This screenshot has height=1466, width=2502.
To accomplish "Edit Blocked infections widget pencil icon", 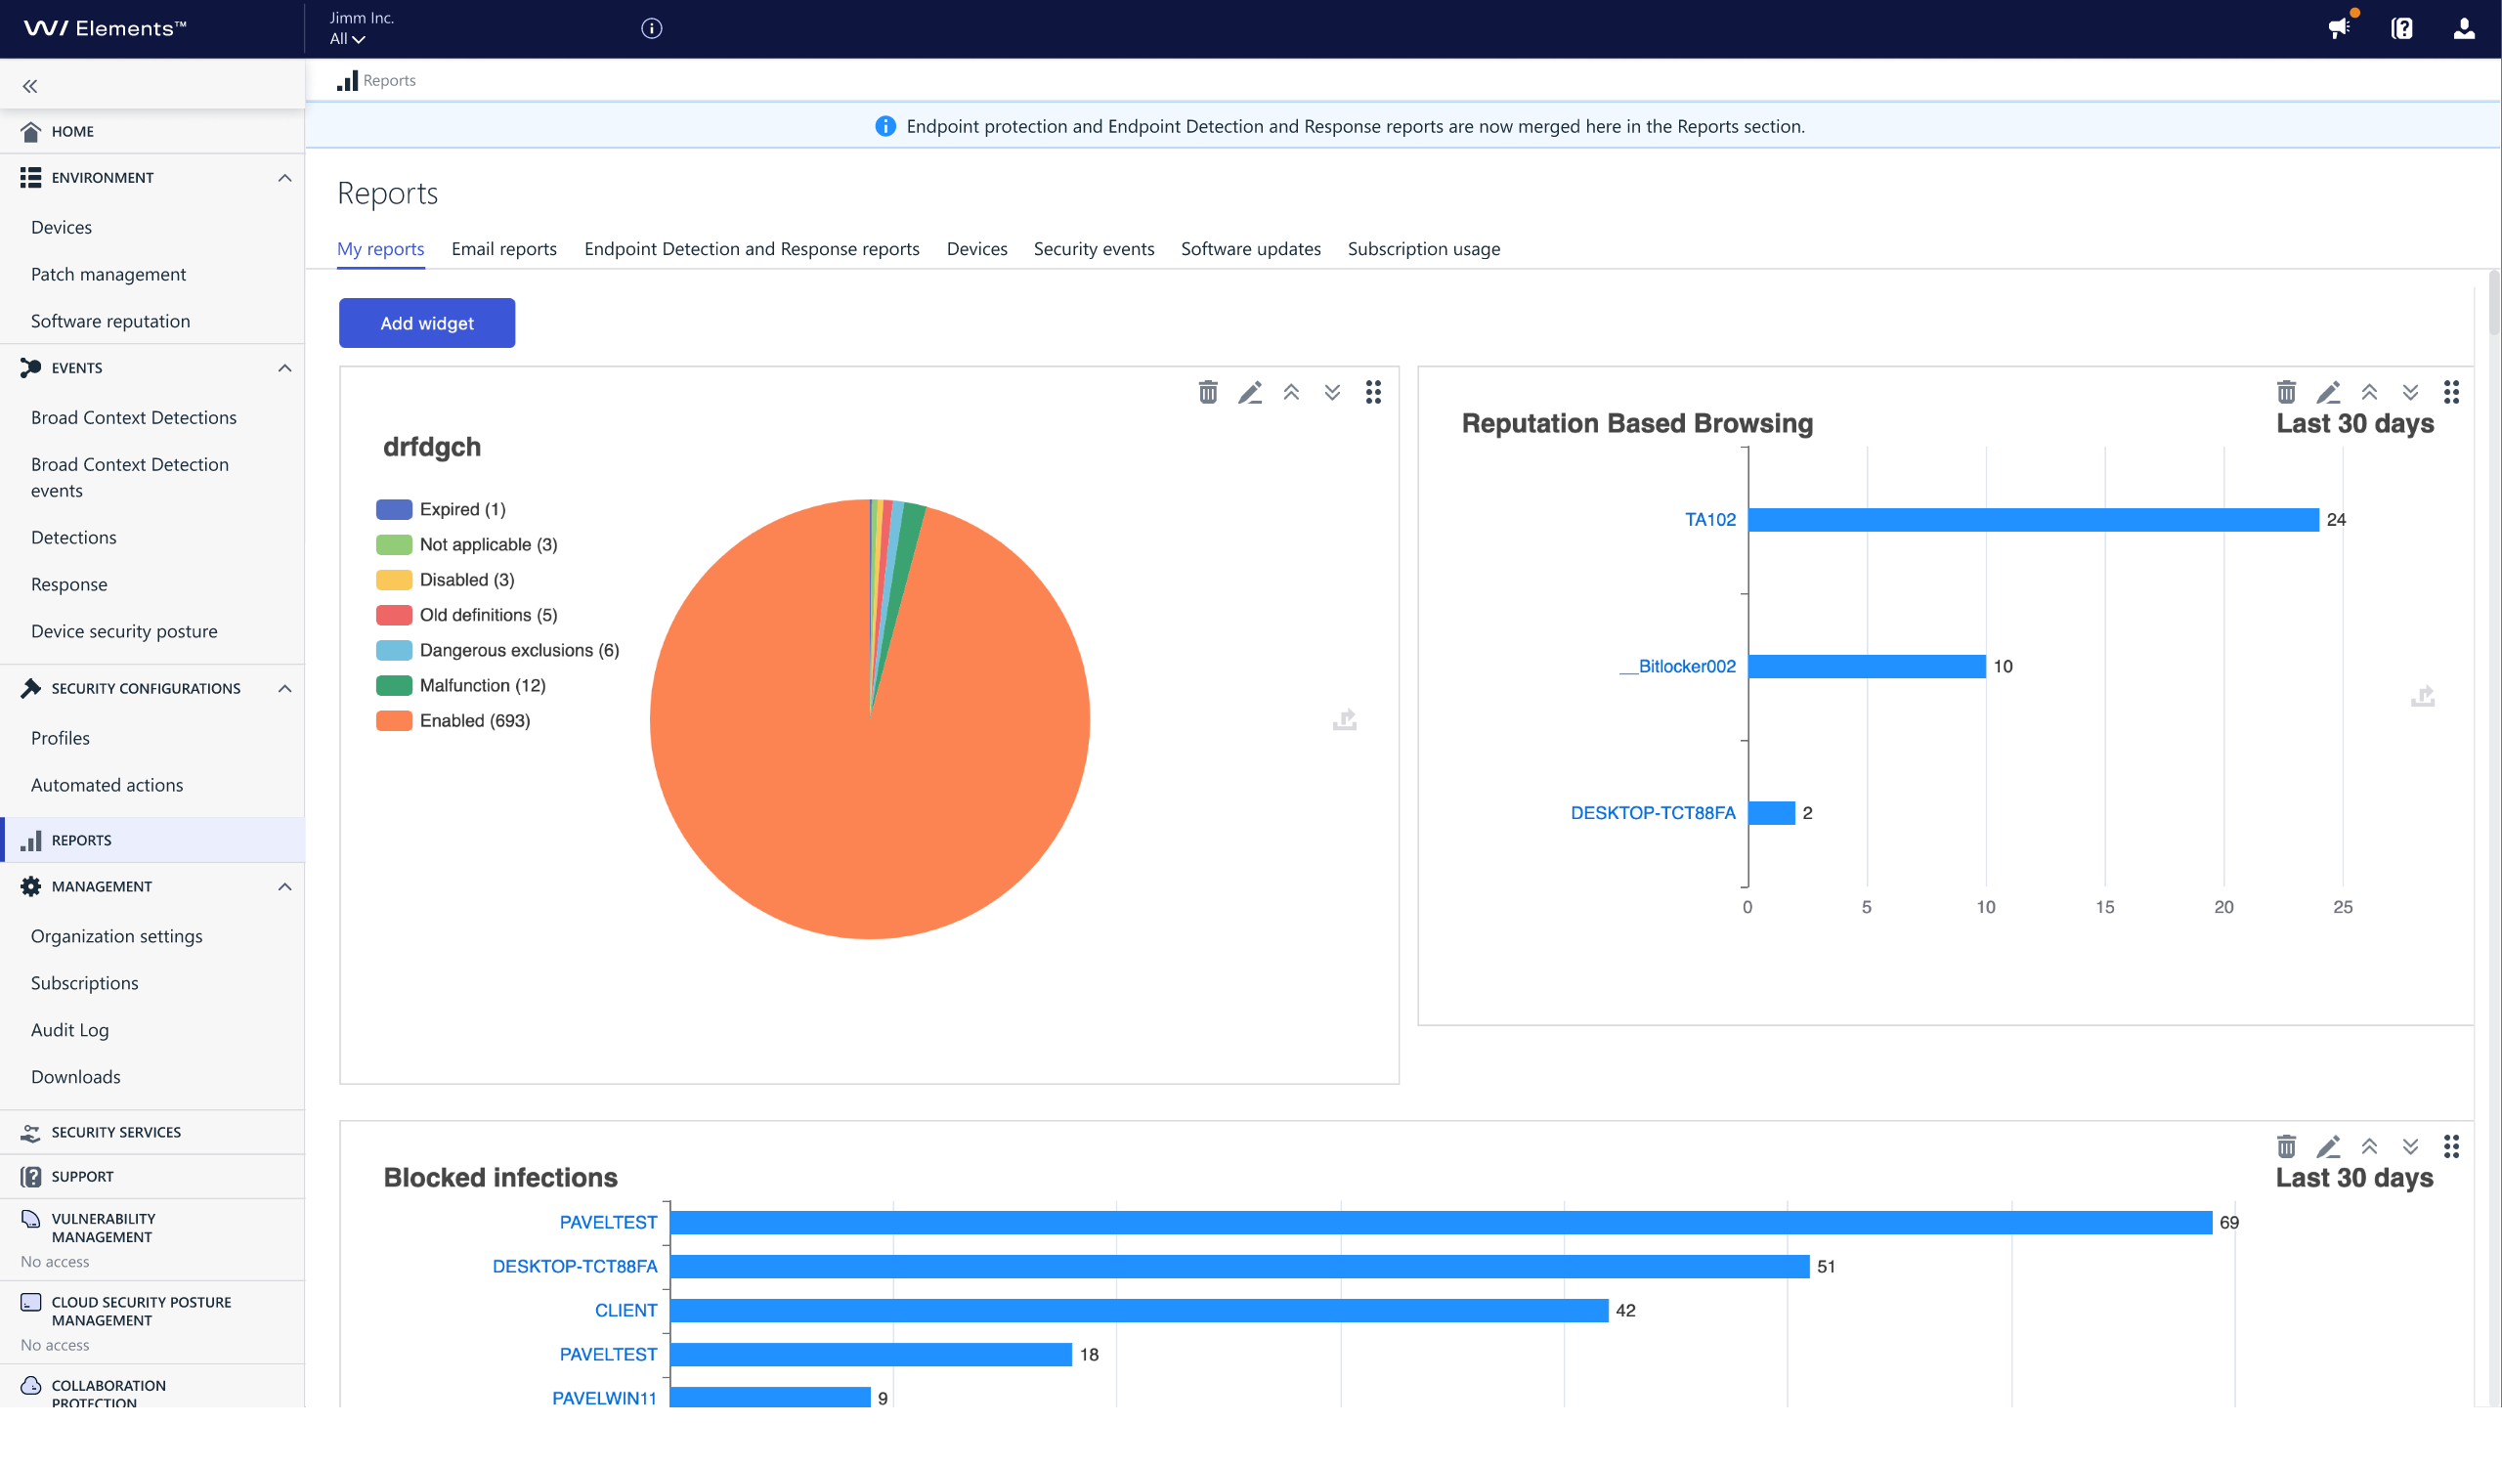I will click(2328, 1146).
